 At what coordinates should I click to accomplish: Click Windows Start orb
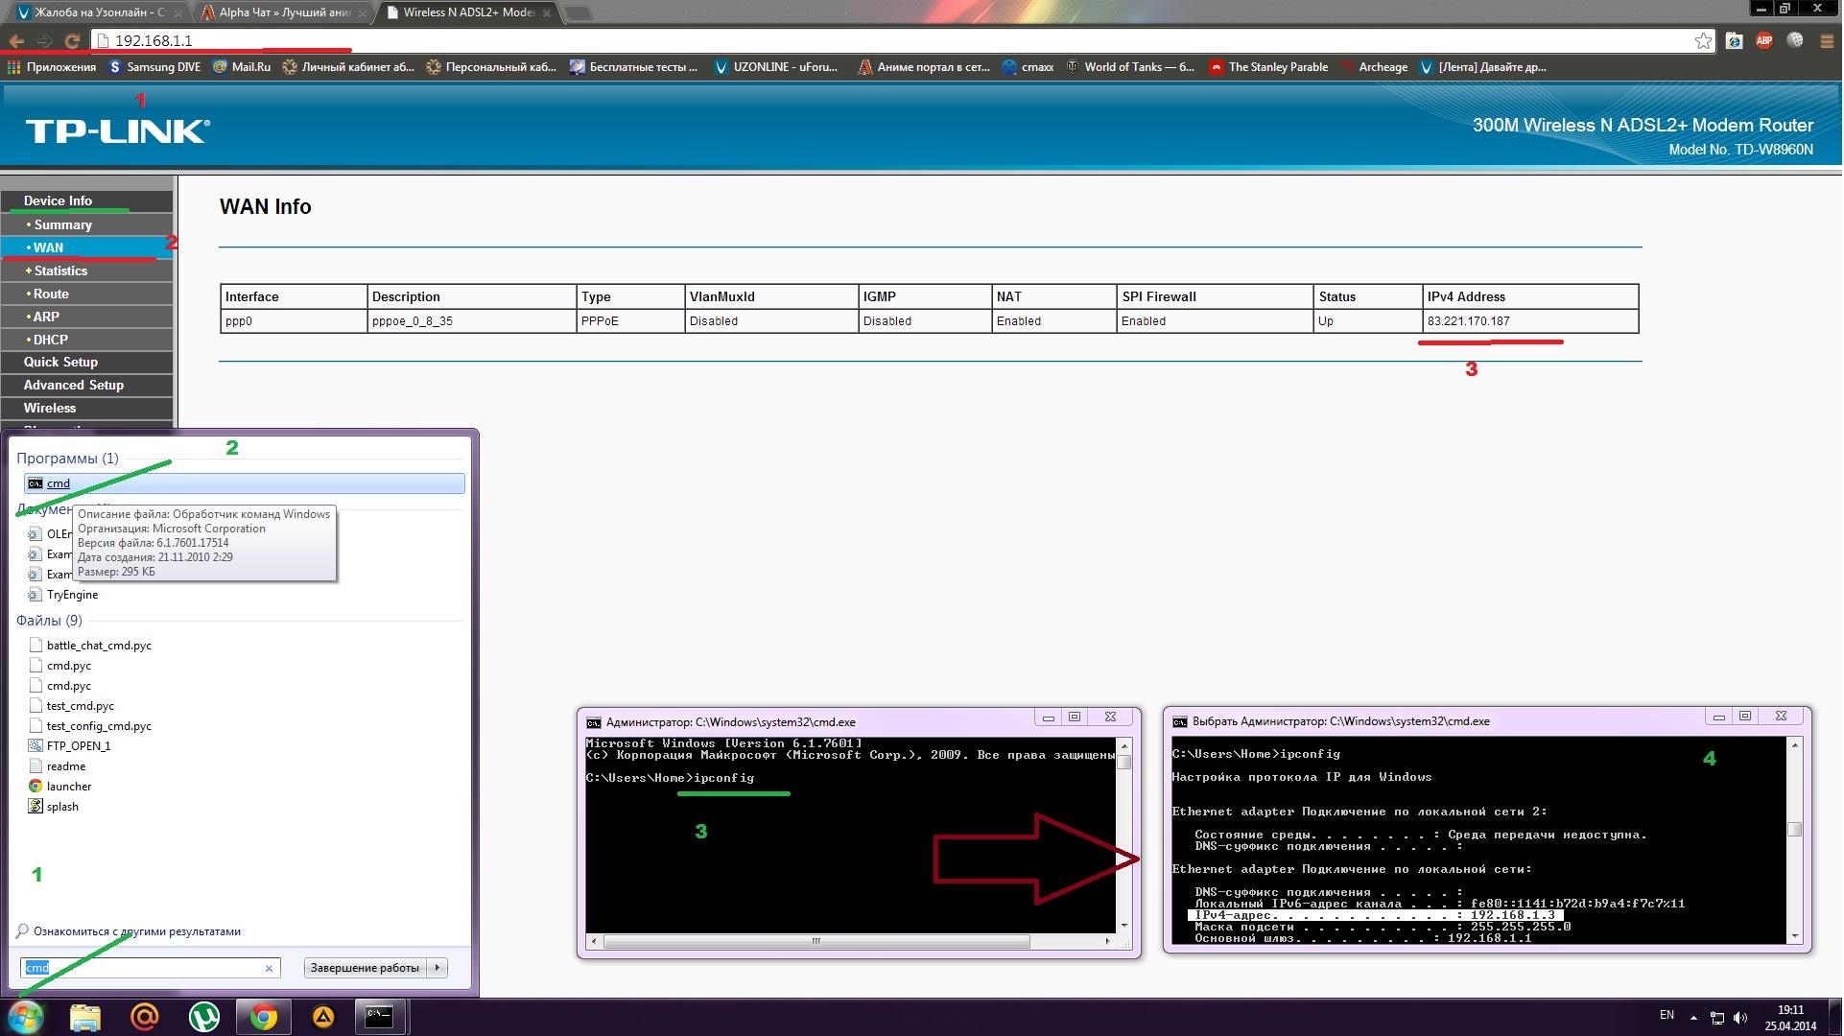[26, 1017]
